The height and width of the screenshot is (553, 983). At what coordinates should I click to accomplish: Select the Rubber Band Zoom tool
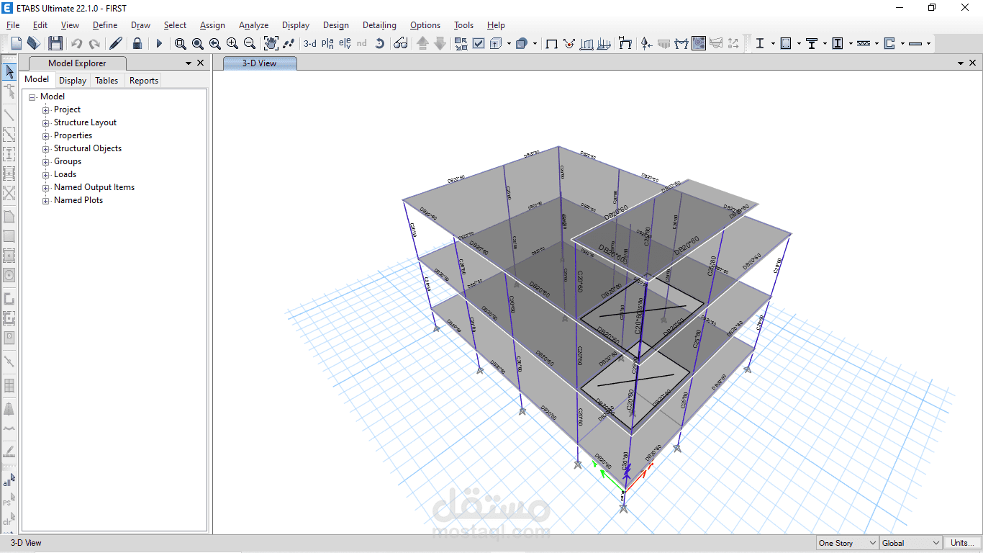click(x=181, y=43)
